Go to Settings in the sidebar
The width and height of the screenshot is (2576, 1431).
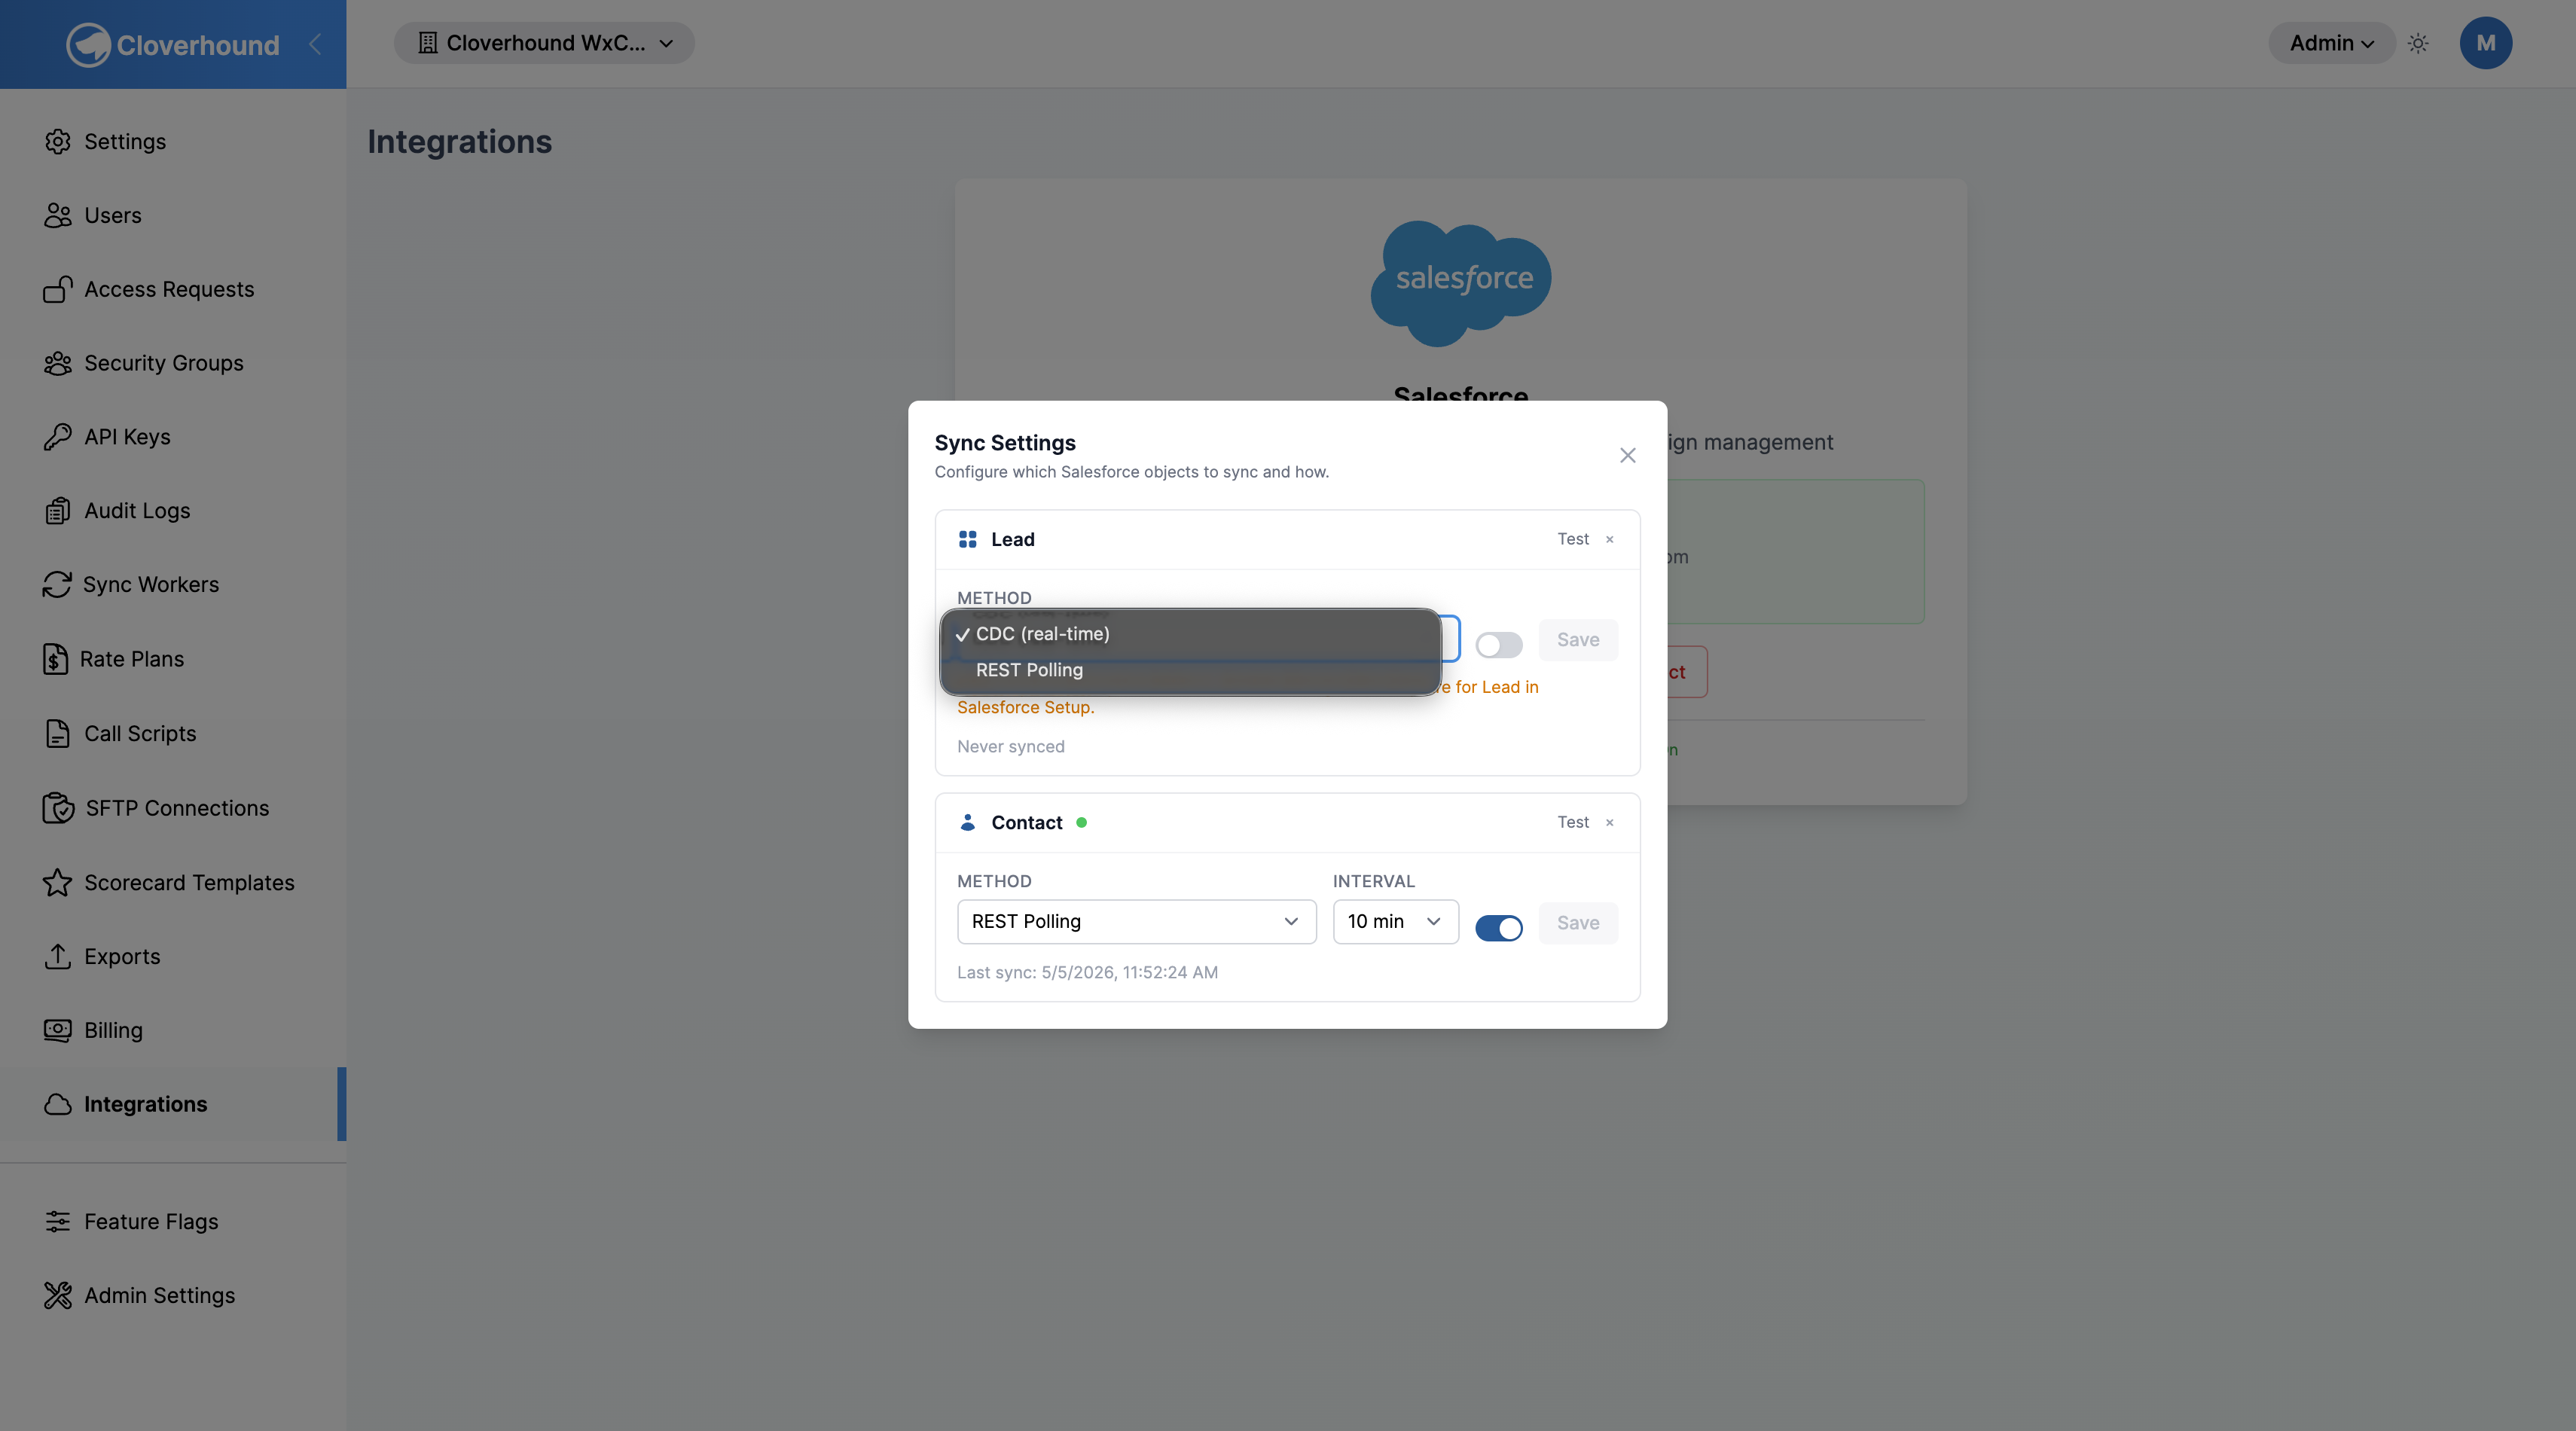125,141
